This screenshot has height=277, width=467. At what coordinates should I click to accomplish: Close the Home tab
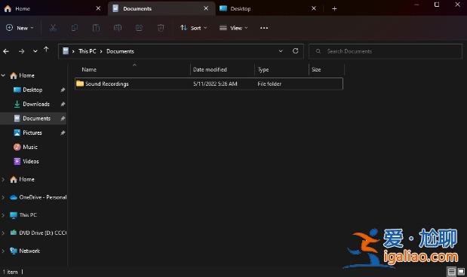click(x=98, y=8)
